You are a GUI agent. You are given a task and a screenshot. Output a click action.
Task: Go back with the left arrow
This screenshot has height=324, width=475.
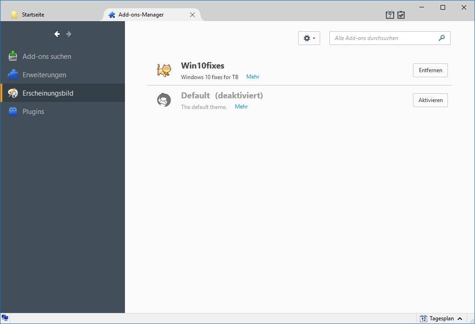57,34
